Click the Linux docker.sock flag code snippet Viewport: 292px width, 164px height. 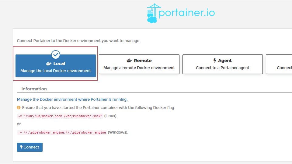pos(60,116)
